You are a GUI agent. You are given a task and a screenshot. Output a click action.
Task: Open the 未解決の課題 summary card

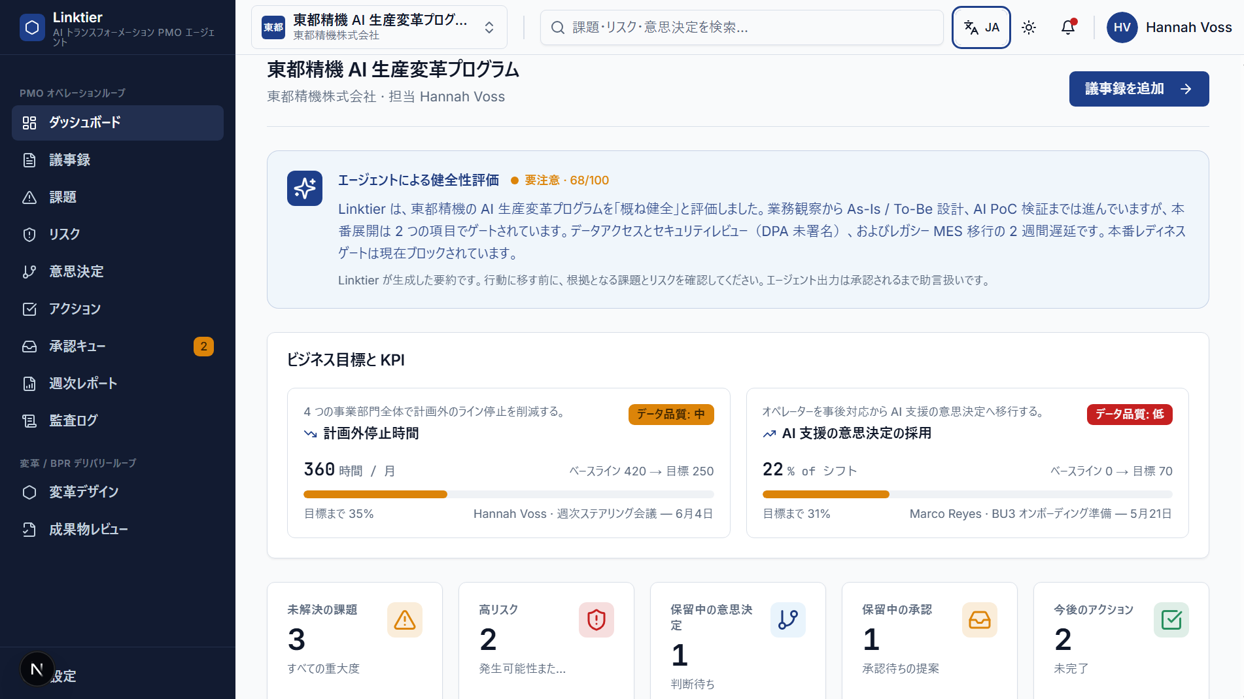click(x=354, y=641)
